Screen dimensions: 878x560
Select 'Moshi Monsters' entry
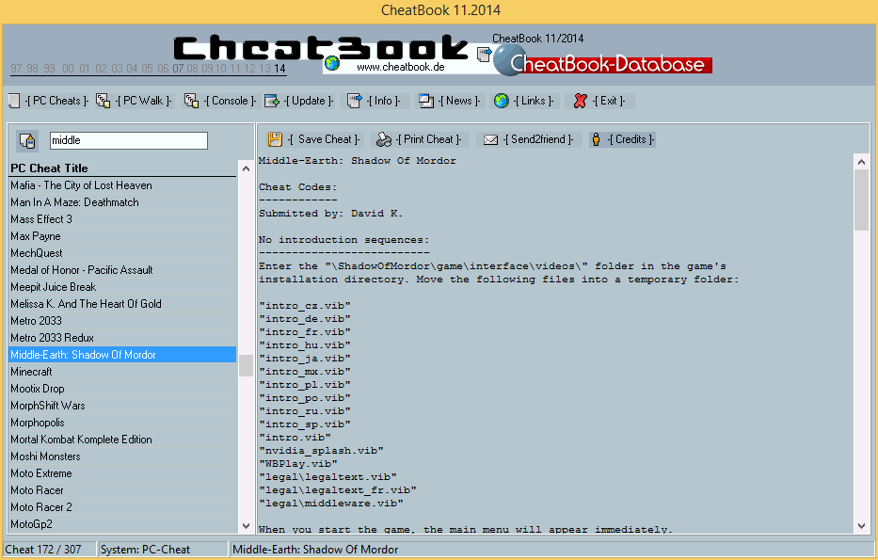pos(122,456)
